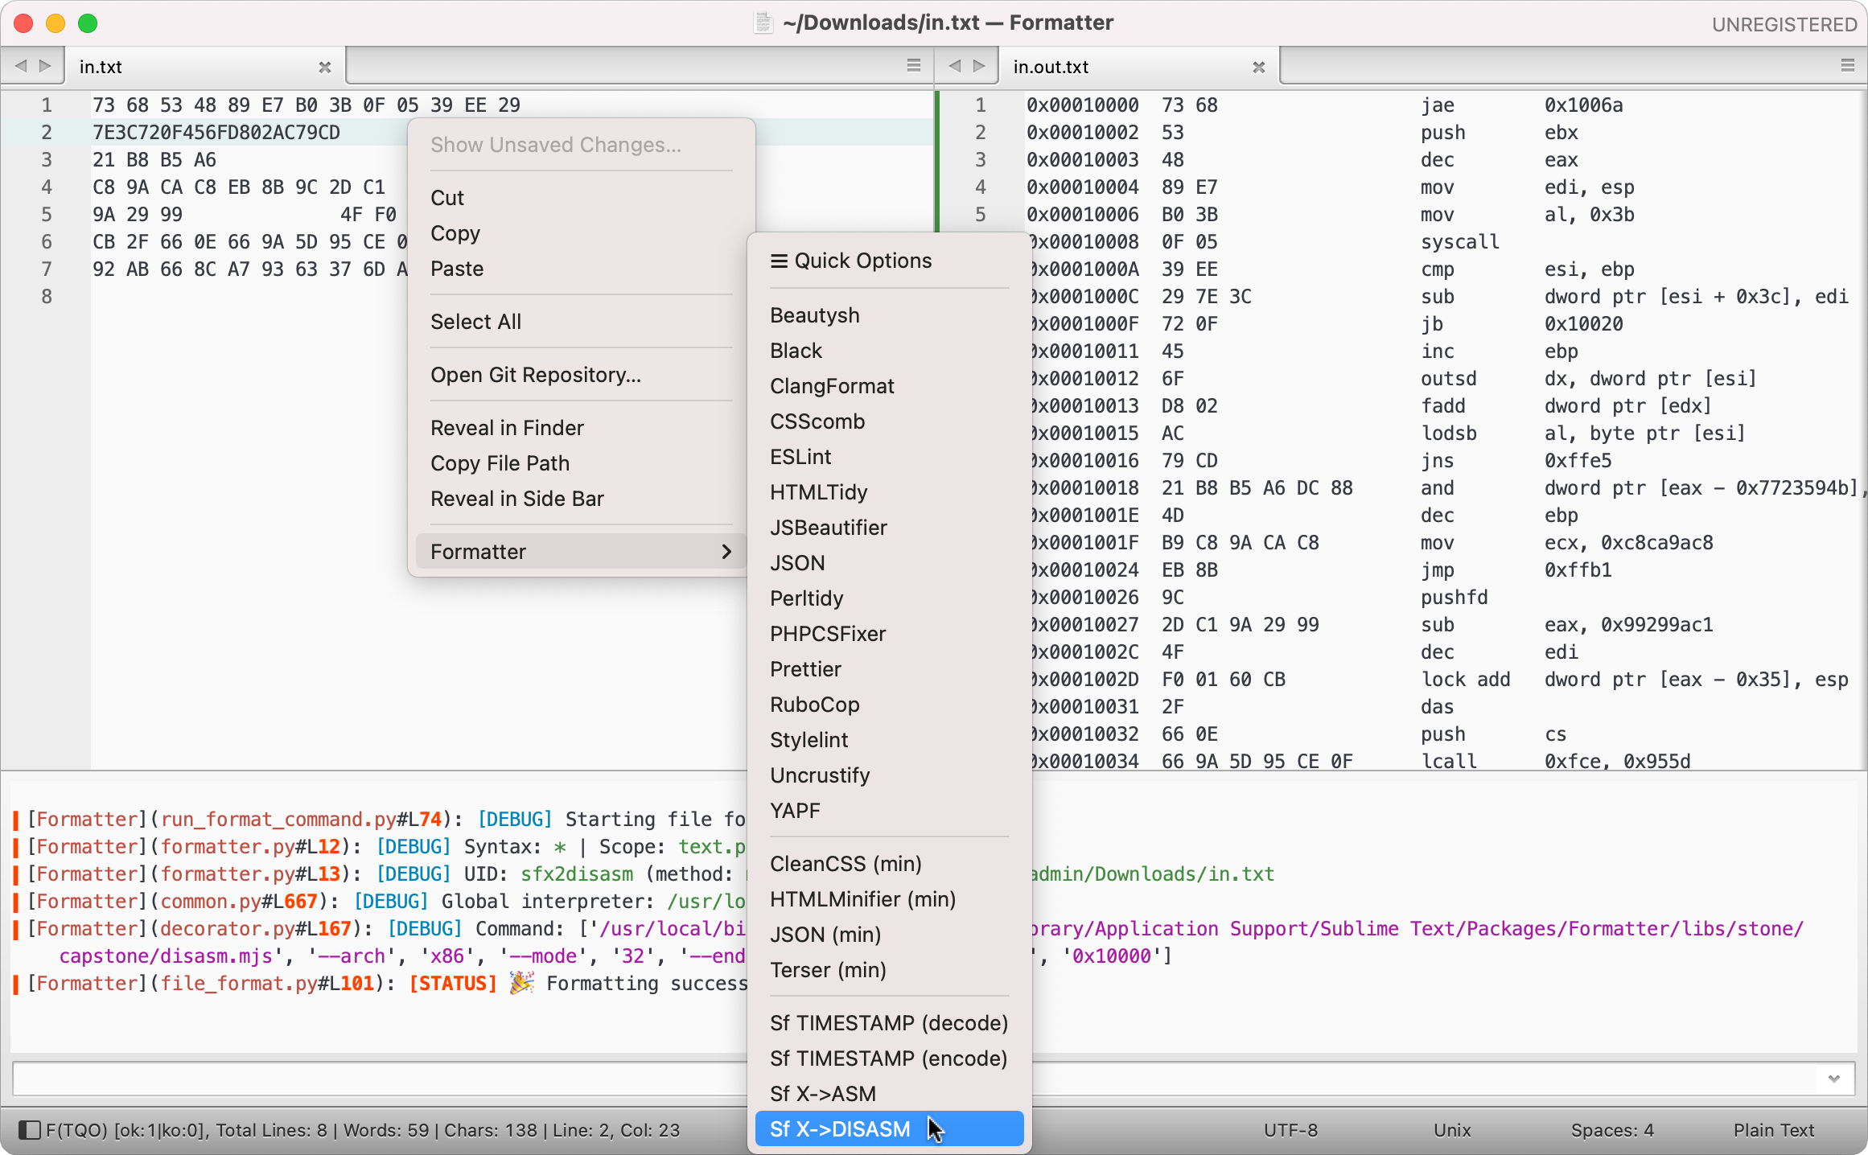The width and height of the screenshot is (1868, 1155).
Task: Open right pane tab list hamburger menu
Action: (1848, 66)
